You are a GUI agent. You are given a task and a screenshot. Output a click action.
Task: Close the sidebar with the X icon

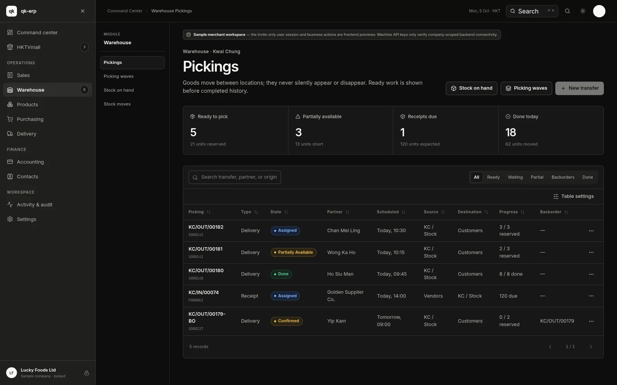(x=83, y=11)
